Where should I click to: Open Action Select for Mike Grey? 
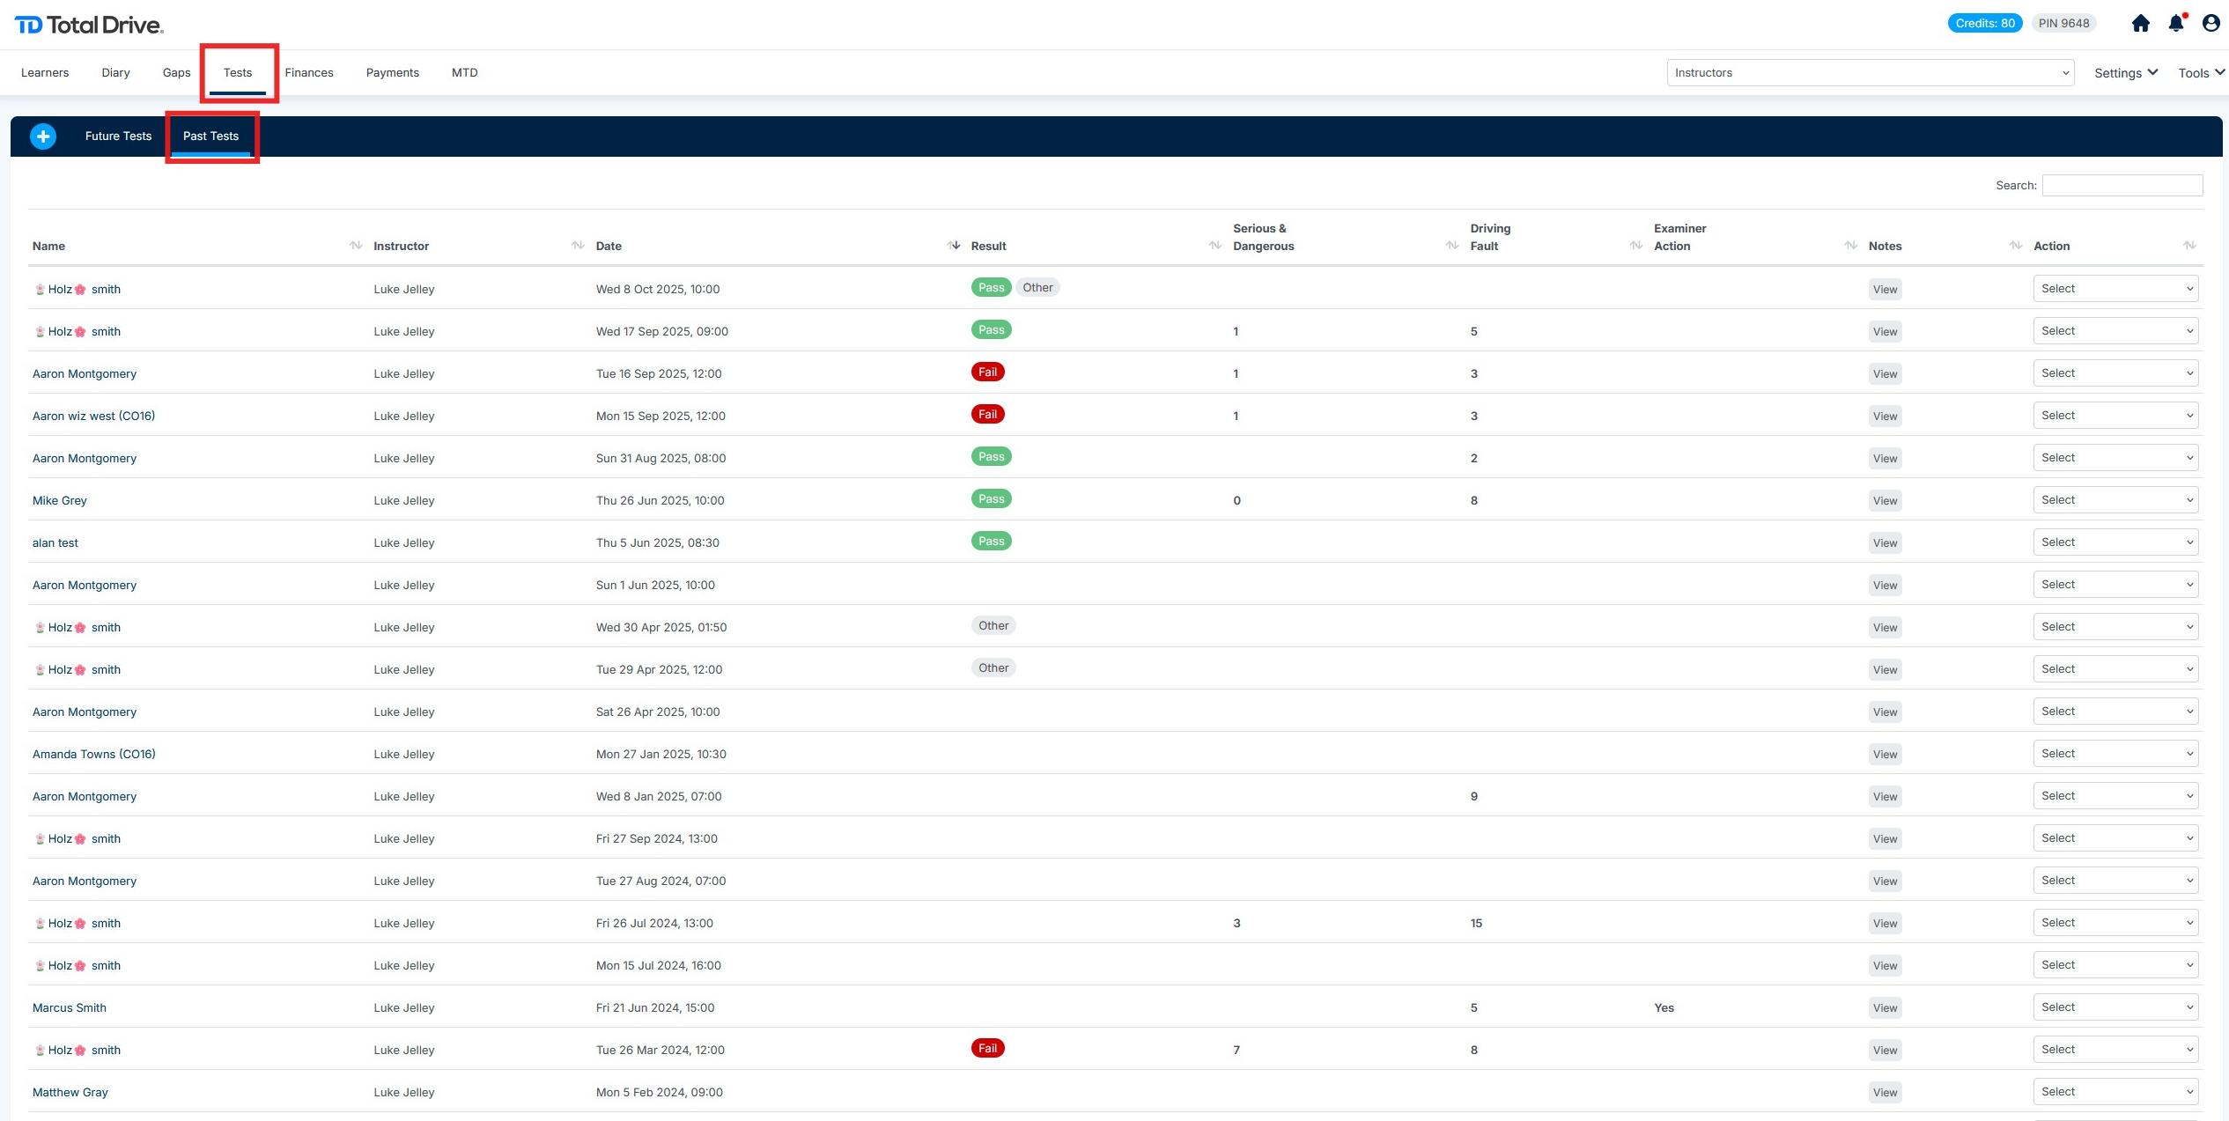click(x=2115, y=500)
